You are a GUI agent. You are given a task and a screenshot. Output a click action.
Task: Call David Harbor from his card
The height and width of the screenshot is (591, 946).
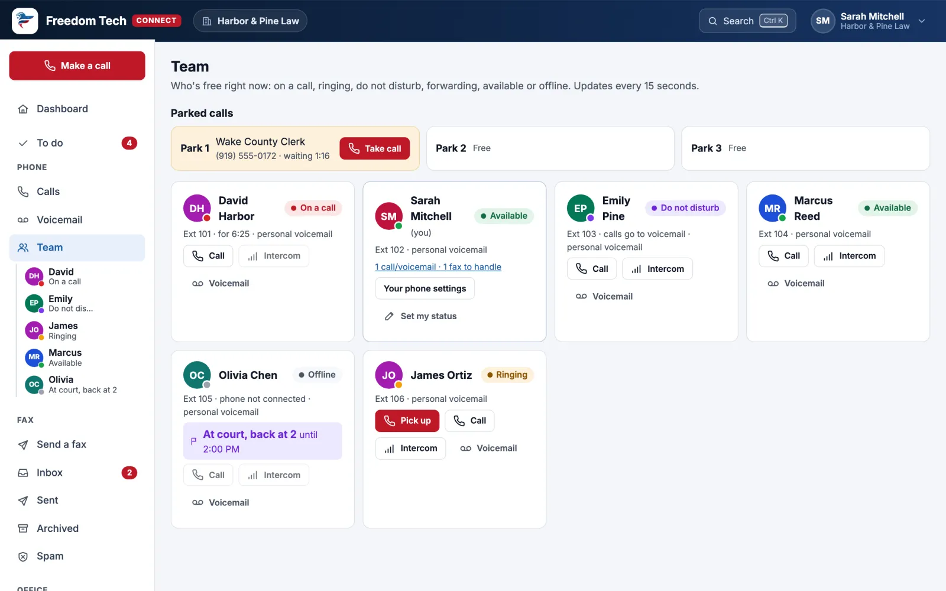[208, 256]
